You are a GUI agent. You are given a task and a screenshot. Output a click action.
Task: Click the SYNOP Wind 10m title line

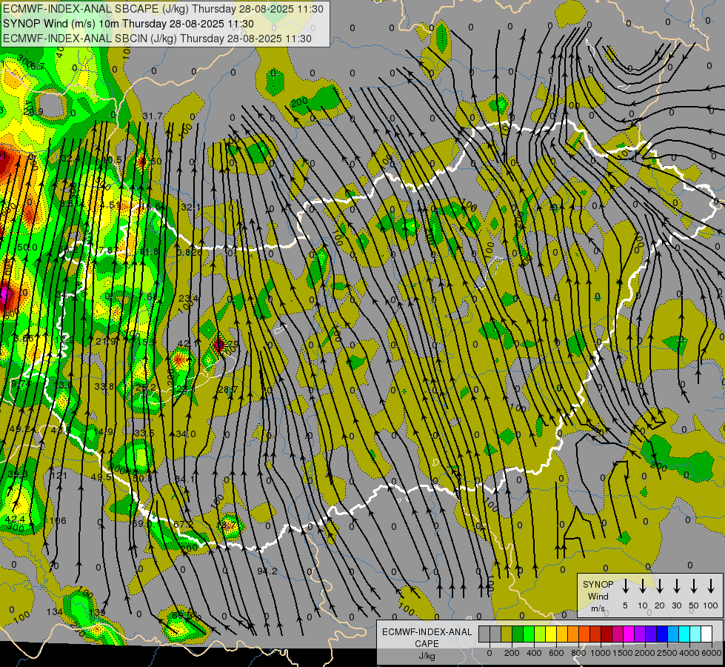(128, 24)
